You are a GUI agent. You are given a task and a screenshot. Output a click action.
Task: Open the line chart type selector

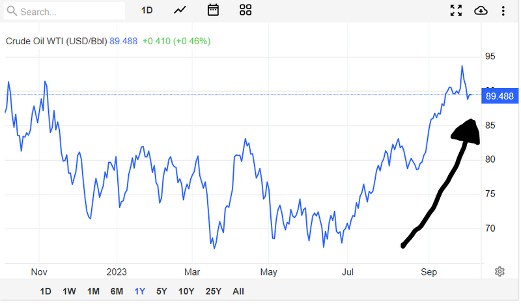click(180, 10)
